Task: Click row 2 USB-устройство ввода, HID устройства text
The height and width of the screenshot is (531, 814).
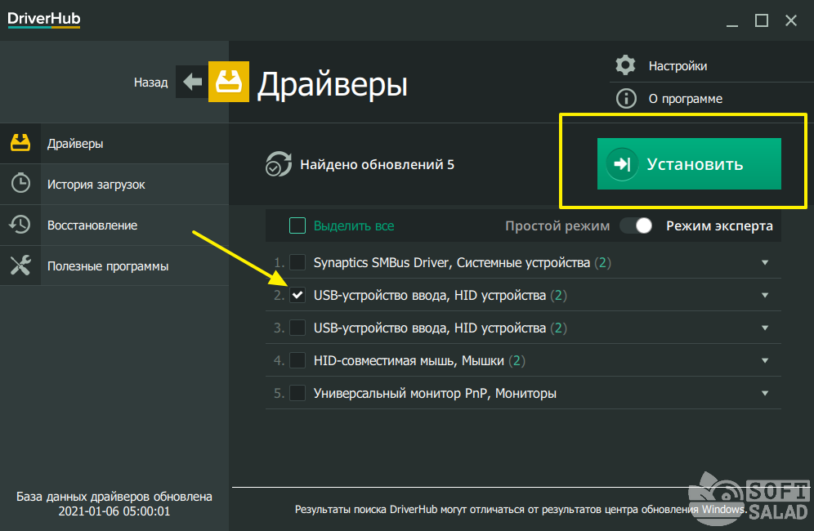Action: tap(430, 296)
